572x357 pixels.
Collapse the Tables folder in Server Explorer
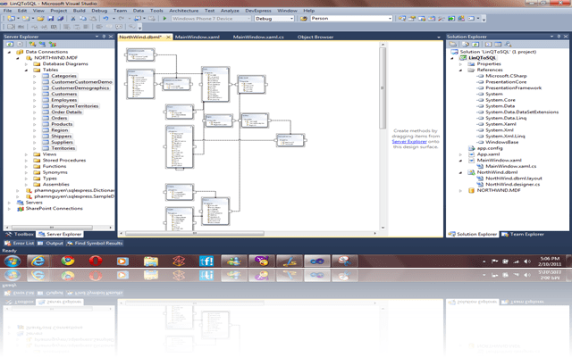click(x=27, y=71)
